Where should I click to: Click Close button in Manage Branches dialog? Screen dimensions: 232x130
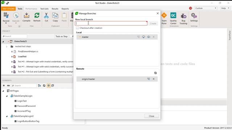152,116
